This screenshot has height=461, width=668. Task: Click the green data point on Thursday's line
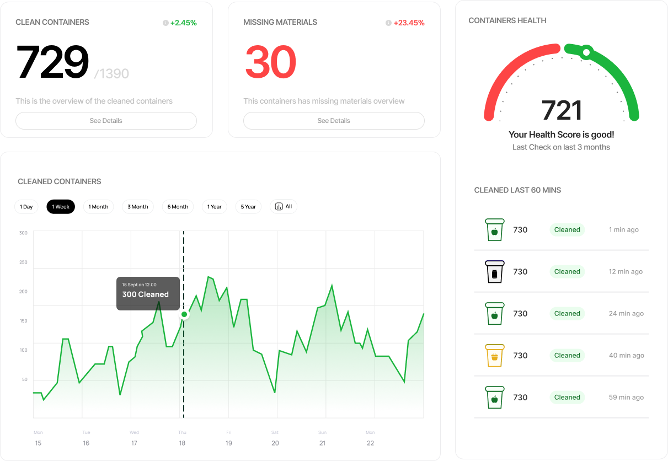(184, 315)
